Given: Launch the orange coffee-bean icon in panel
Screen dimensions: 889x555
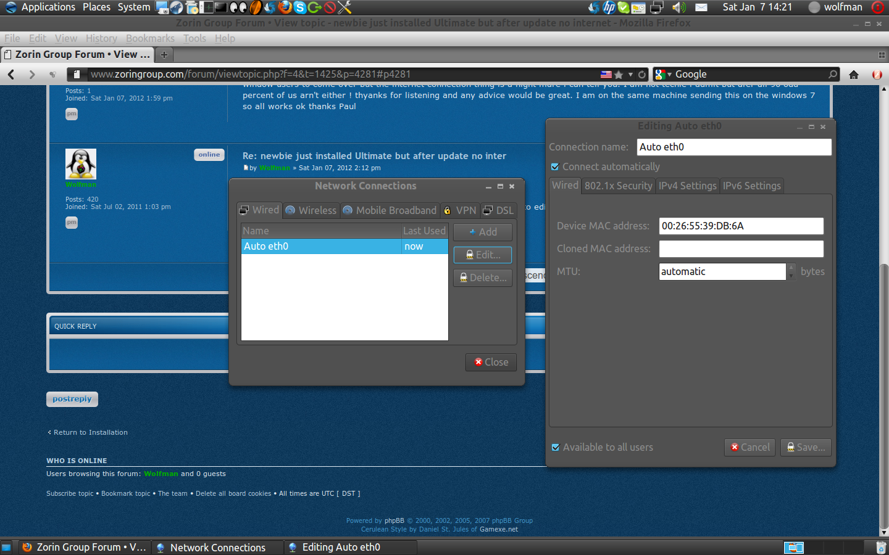Looking at the screenshot, I should (x=256, y=7).
